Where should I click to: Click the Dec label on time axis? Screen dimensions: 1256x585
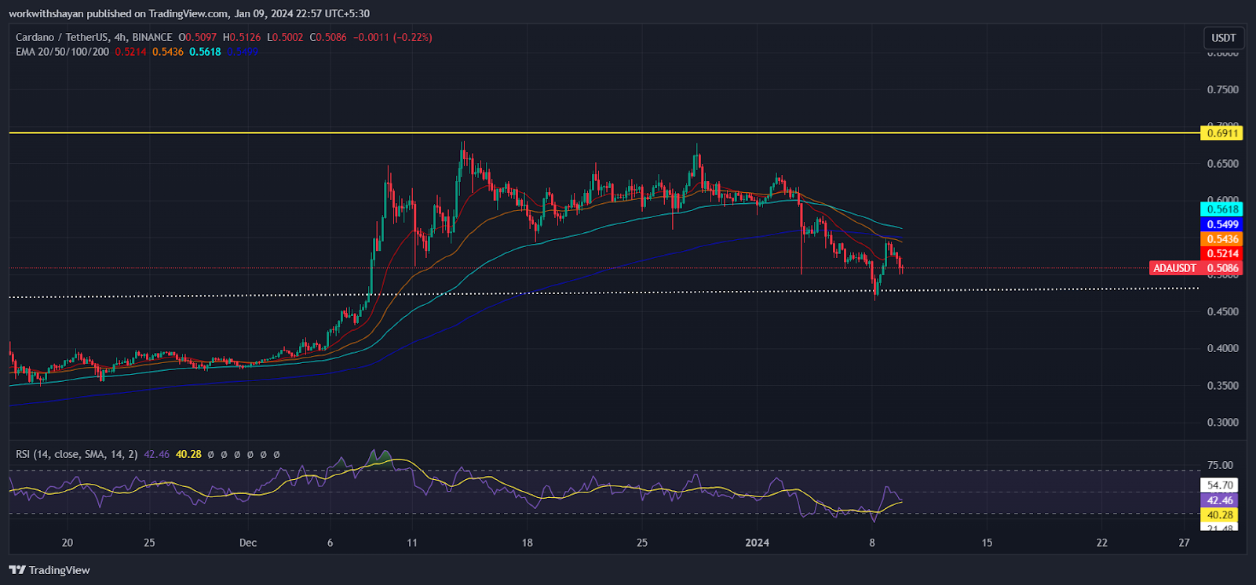[248, 543]
